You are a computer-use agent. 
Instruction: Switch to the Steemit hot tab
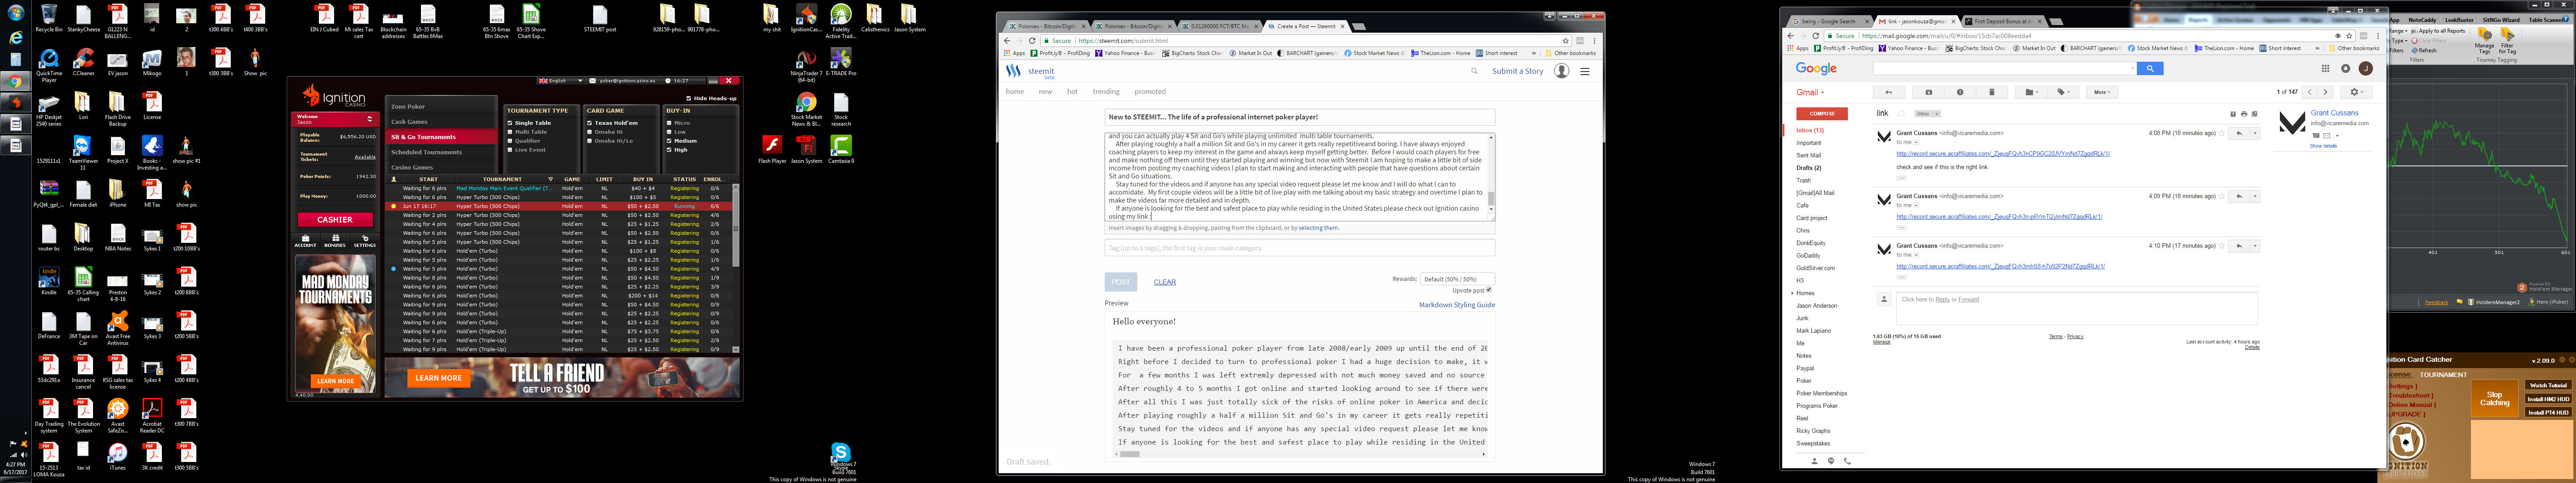click(x=1072, y=92)
